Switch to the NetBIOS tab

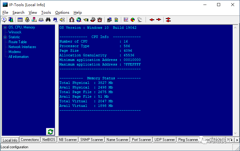pos(49,140)
